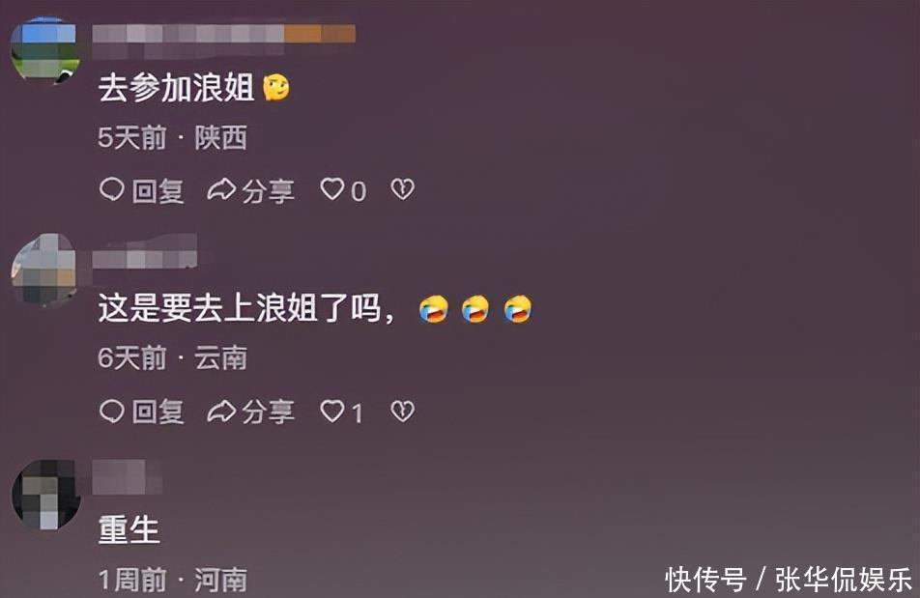Viewport: 920px width, 598px height.
Task: Click 回复 text under the second comment
Action: pyautogui.click(x=158, y=413)
